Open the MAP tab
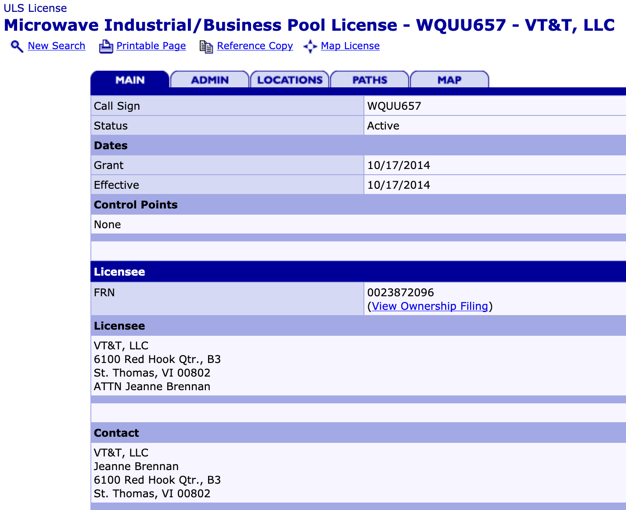 pos(449,80)
